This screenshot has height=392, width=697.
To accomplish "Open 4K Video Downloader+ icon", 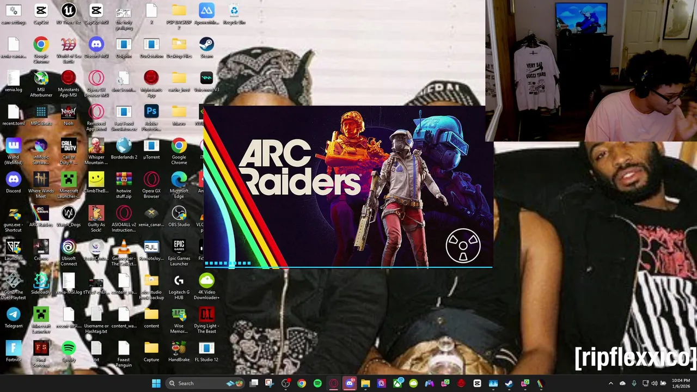I will coord(206,286).
